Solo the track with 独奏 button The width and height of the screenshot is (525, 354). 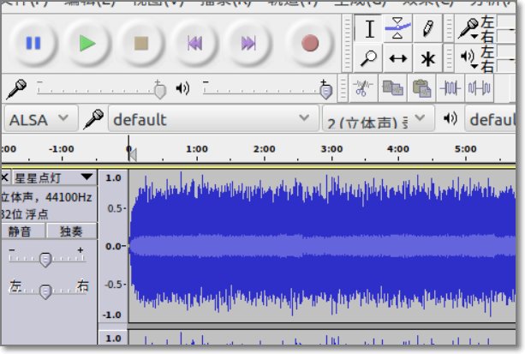tap(72, 231)
